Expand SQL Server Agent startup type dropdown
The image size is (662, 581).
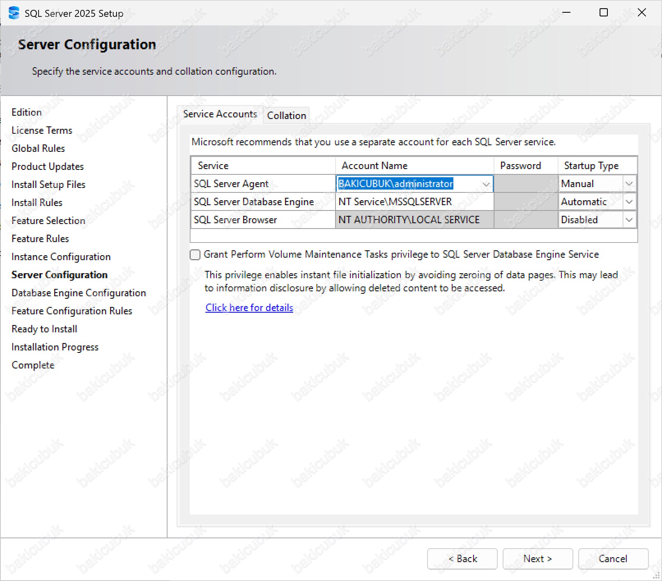[x=629, y=184]
